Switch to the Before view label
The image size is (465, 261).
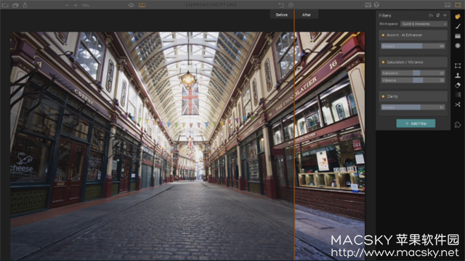tap(281, 14)
